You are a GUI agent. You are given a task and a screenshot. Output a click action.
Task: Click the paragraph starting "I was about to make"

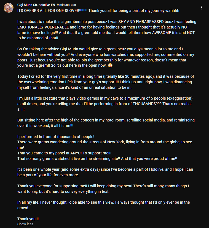pyautogui.click(x=107, y=27)
